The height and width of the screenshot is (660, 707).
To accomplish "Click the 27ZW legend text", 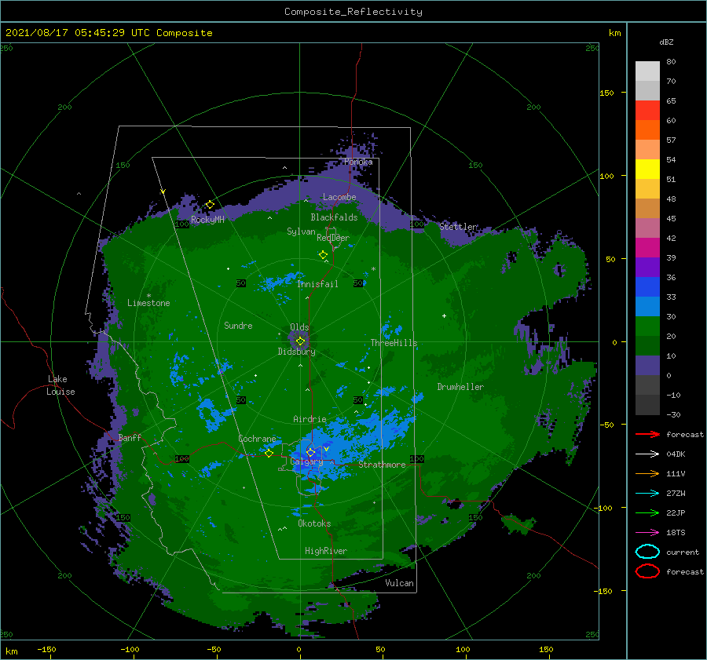I will 676,494.
